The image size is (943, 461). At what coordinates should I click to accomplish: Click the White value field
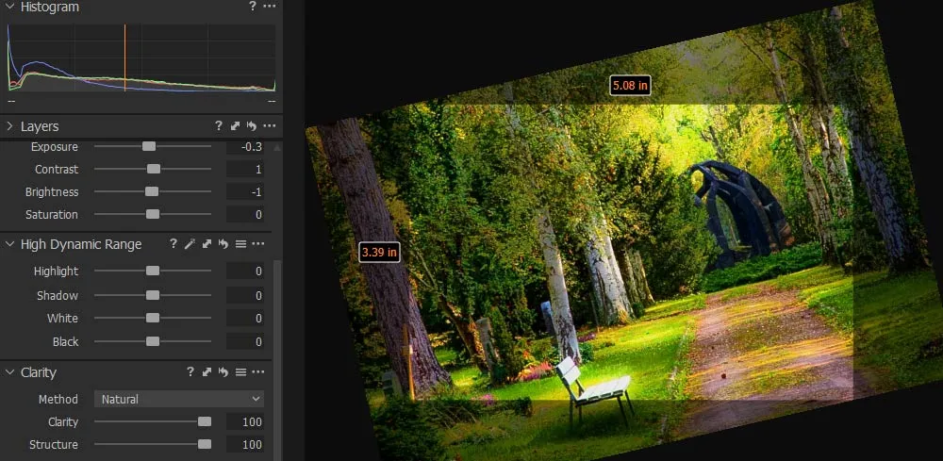pos(245,318)
